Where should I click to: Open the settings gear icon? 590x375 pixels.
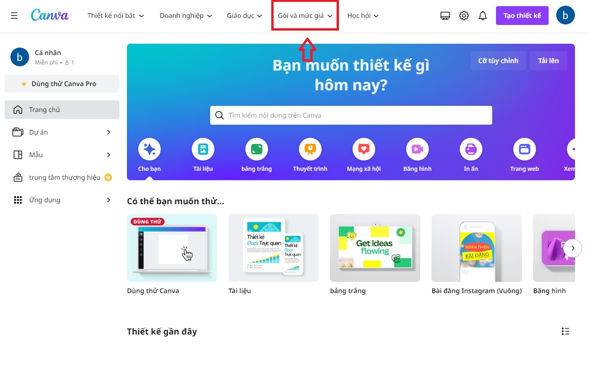(464, 16)
